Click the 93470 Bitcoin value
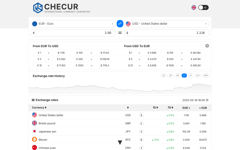The width and height of the screenshot is (240, 150). pyautogui.click(x=203, y=140)
